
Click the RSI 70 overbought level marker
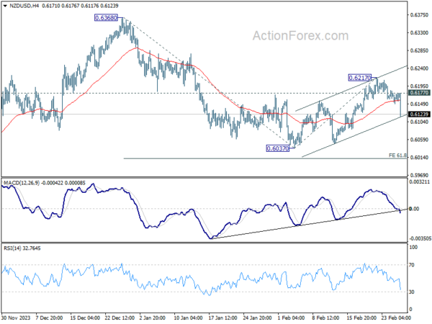point(412,265)
